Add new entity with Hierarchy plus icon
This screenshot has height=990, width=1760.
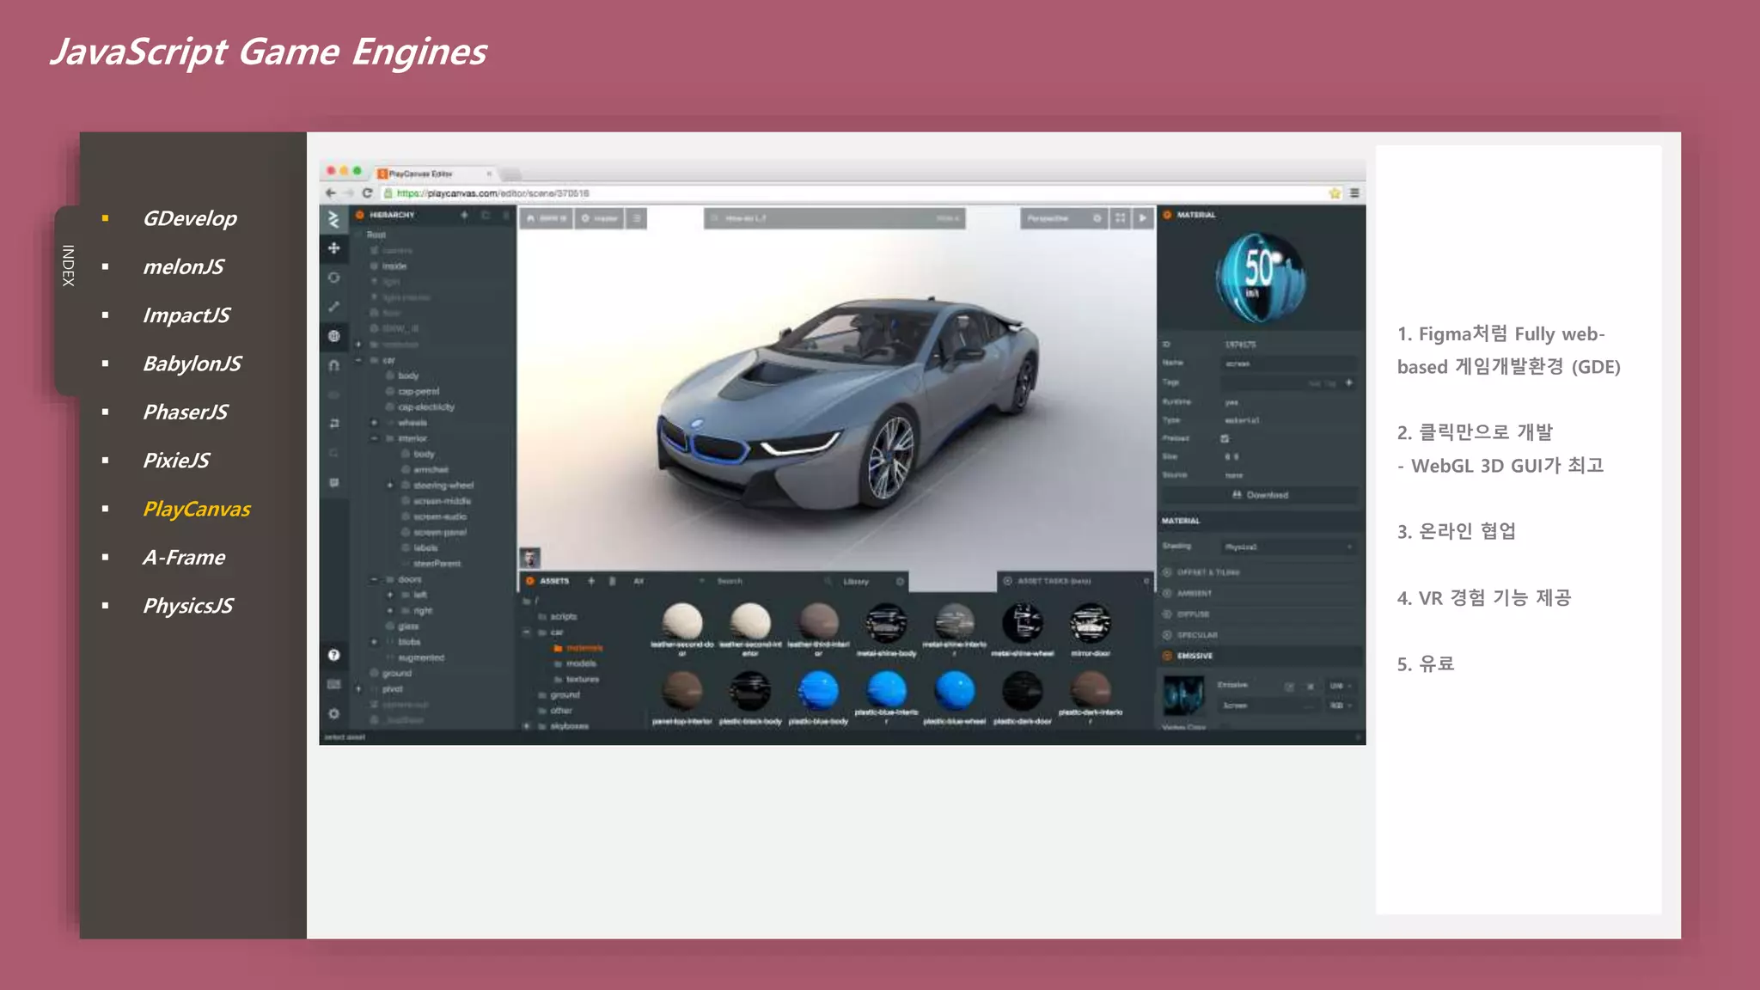(464, 215)
